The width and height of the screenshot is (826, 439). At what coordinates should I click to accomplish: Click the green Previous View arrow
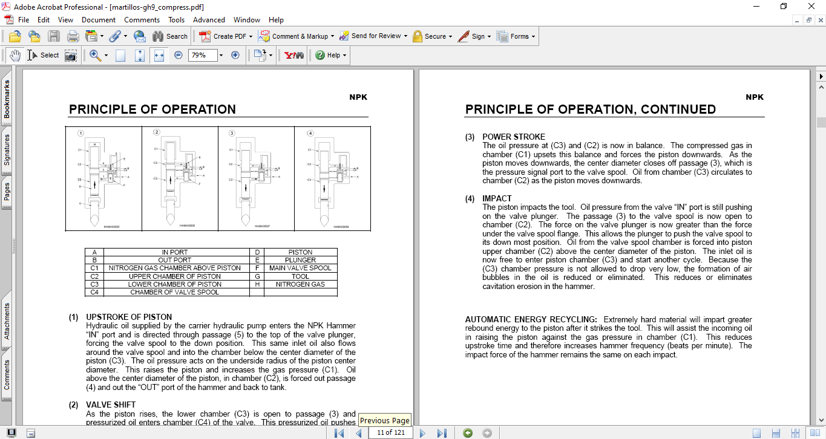point(467,433)
